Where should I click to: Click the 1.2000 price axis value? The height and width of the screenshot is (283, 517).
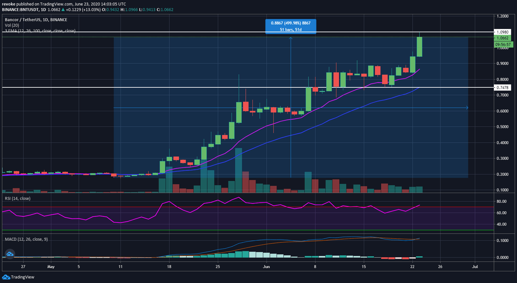point(502,16)
